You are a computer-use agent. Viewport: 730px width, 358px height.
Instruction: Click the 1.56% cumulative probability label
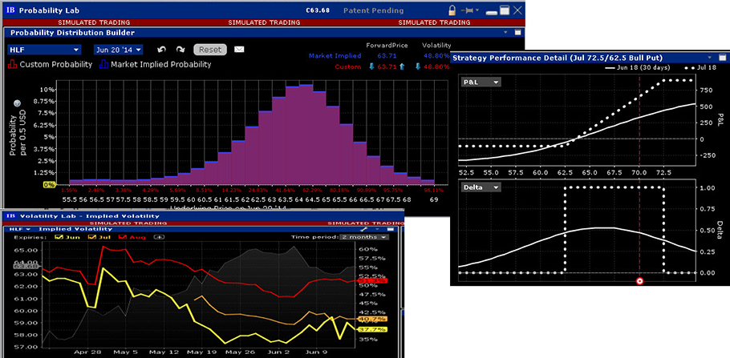[69, 190]
